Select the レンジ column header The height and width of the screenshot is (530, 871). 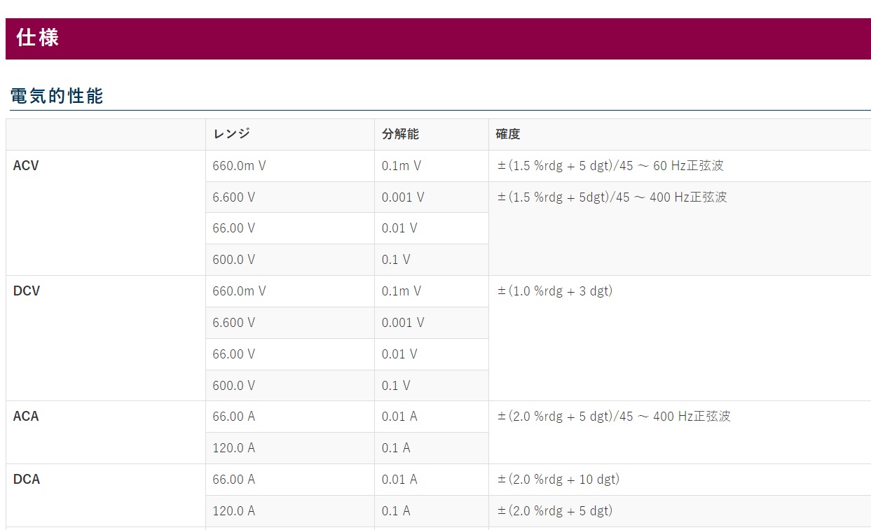click(232, 134)
